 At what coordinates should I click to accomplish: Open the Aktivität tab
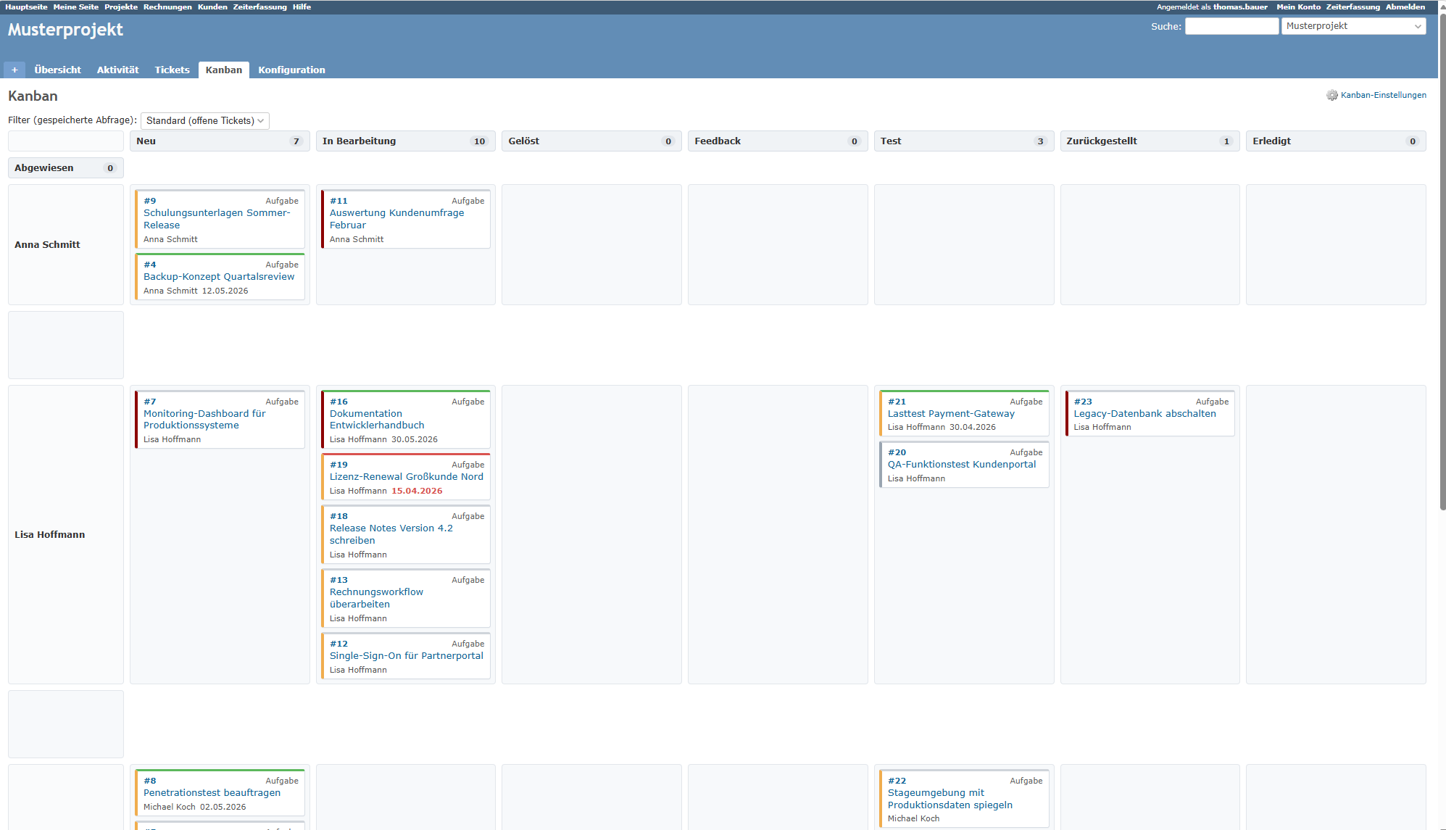click(x=117, y=70)
